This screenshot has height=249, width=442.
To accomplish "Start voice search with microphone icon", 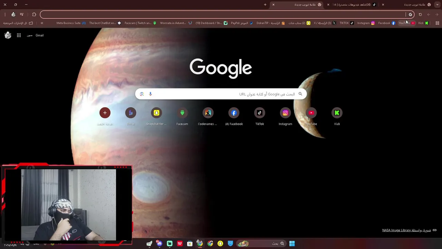I will (150, 94).
